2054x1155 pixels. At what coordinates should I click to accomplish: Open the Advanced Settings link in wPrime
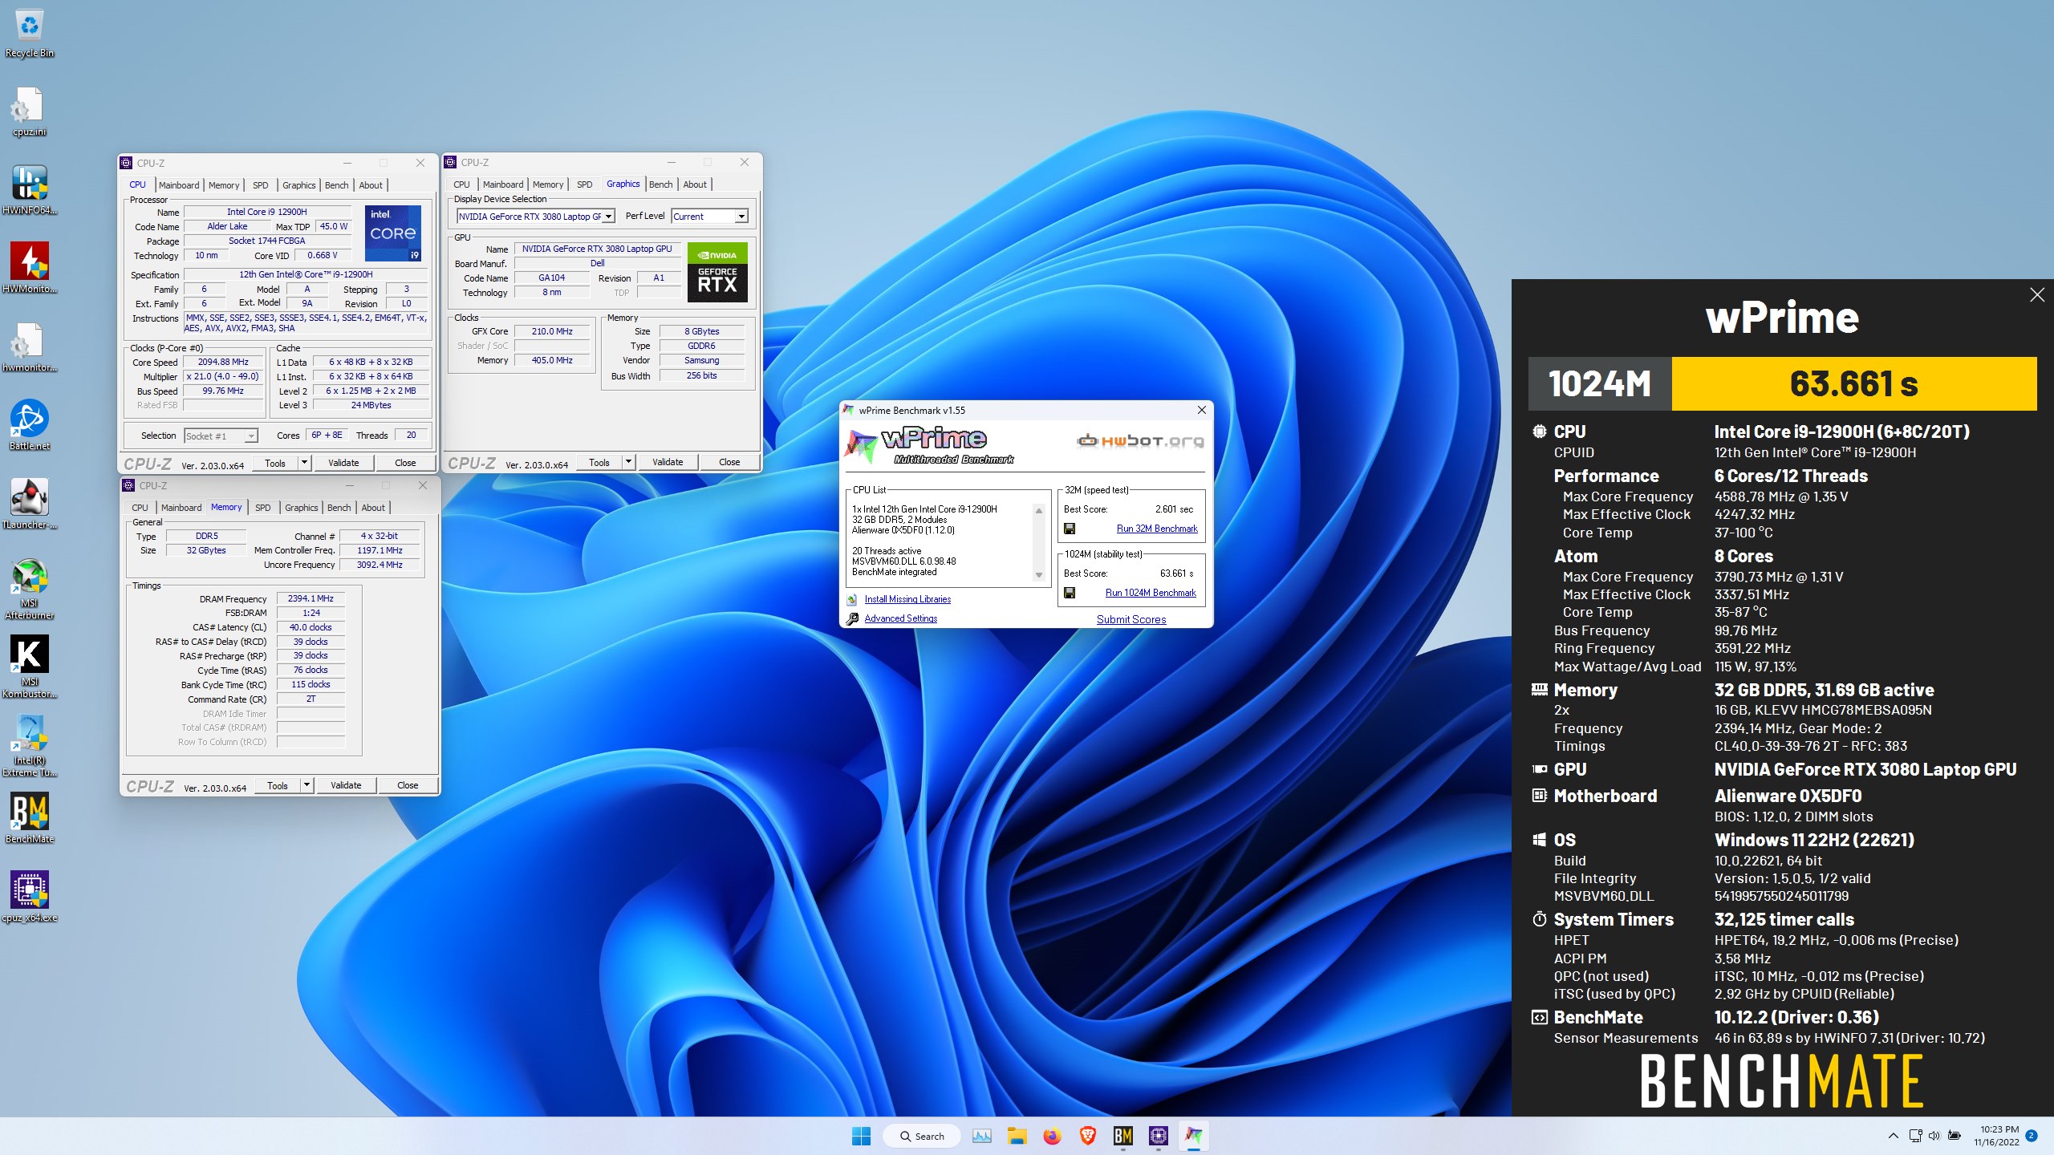901,618
